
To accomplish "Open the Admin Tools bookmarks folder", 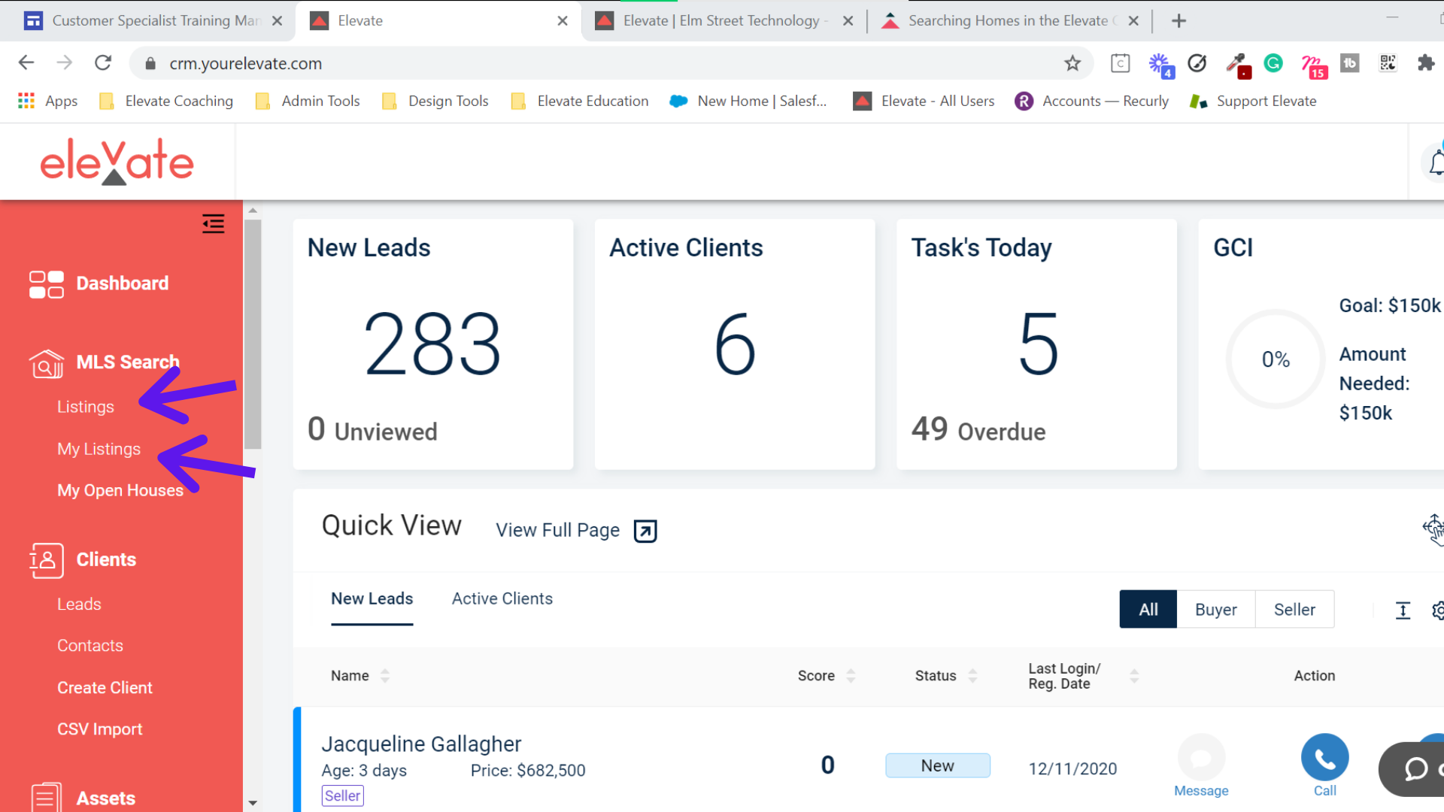I will click(x=308, y=101).
